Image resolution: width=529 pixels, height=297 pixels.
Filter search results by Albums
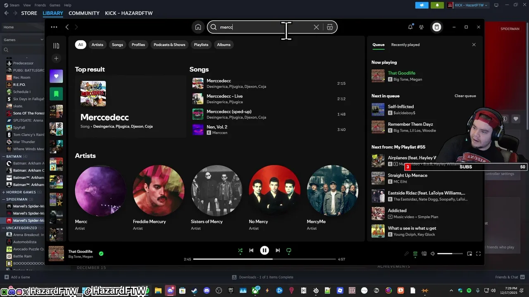pos(224,45)
